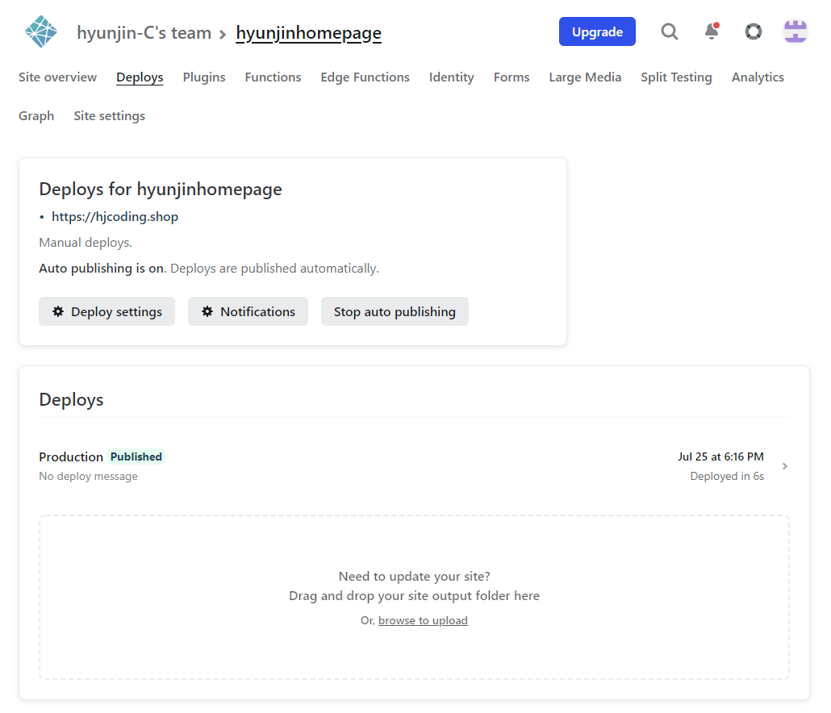Image resolution: width=831 pixels, height=713 pixels.
Task: Go to the Site overview tab
Action: (58, 77)
